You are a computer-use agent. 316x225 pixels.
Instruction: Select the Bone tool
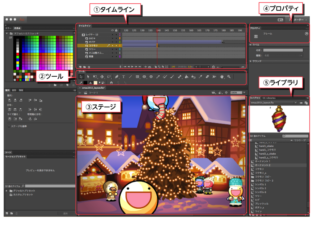[180, 77]
